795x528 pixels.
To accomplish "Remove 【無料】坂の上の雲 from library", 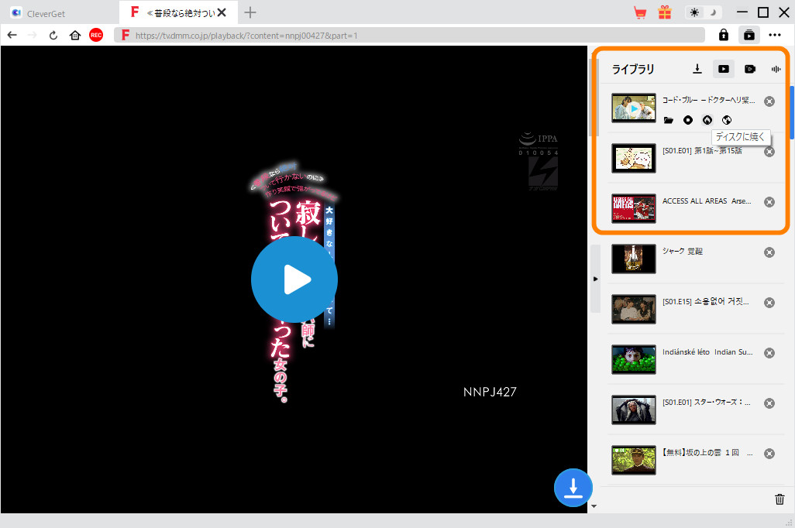I will click(769, 454).
